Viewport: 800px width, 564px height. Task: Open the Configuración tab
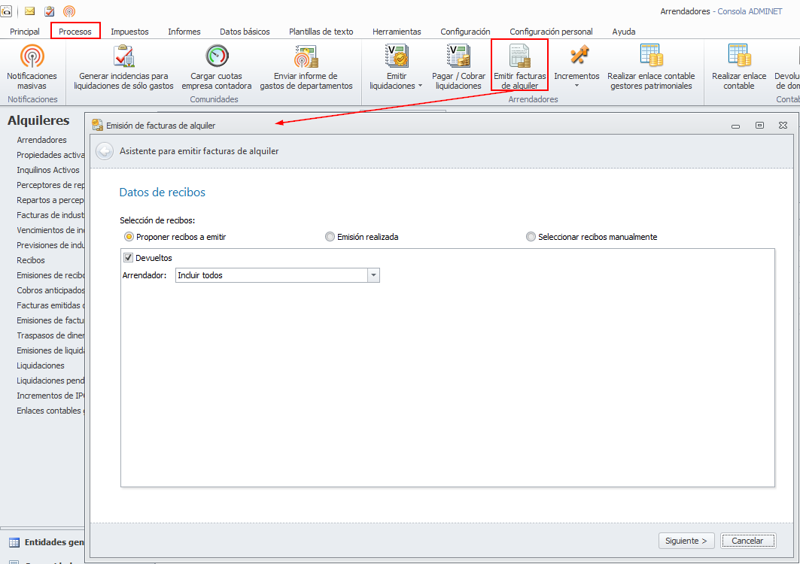pos(465,31)
